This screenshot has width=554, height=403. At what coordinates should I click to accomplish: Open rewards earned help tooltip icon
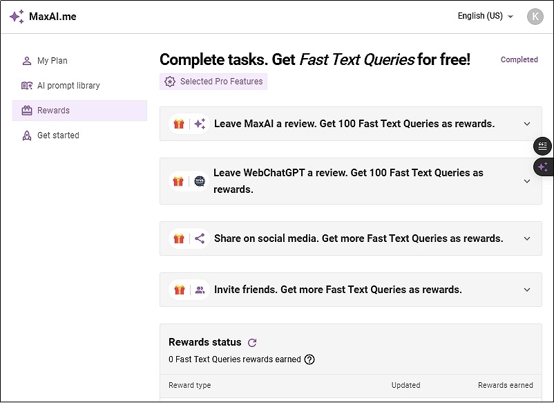click(x=309, y=359)
